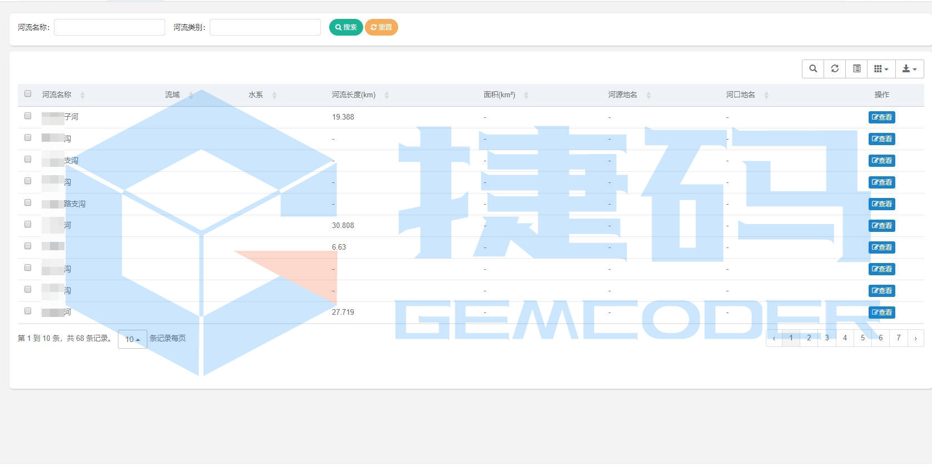Focus the 河流类别 input field
Image resolution: width=932 pixels, height=466 pixels.
[x=265, y=27]
